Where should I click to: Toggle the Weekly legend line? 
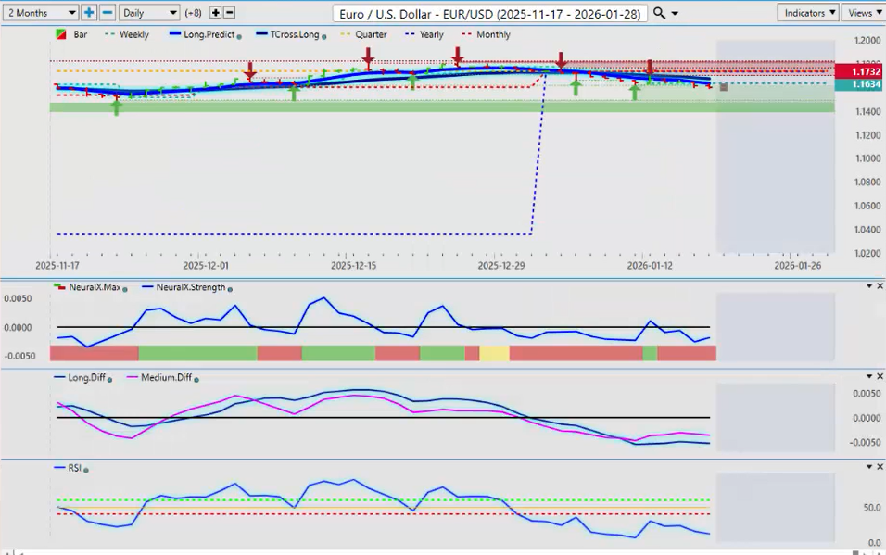[x=131, y=34]
